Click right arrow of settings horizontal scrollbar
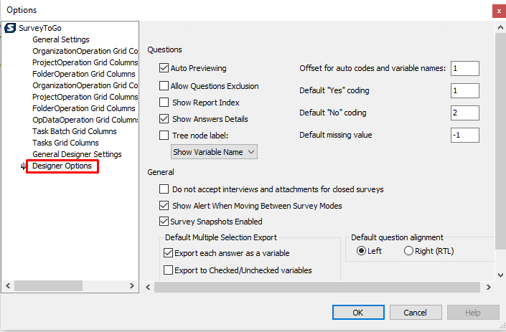This screenshot has width=506, height=332. coord(489,288)
